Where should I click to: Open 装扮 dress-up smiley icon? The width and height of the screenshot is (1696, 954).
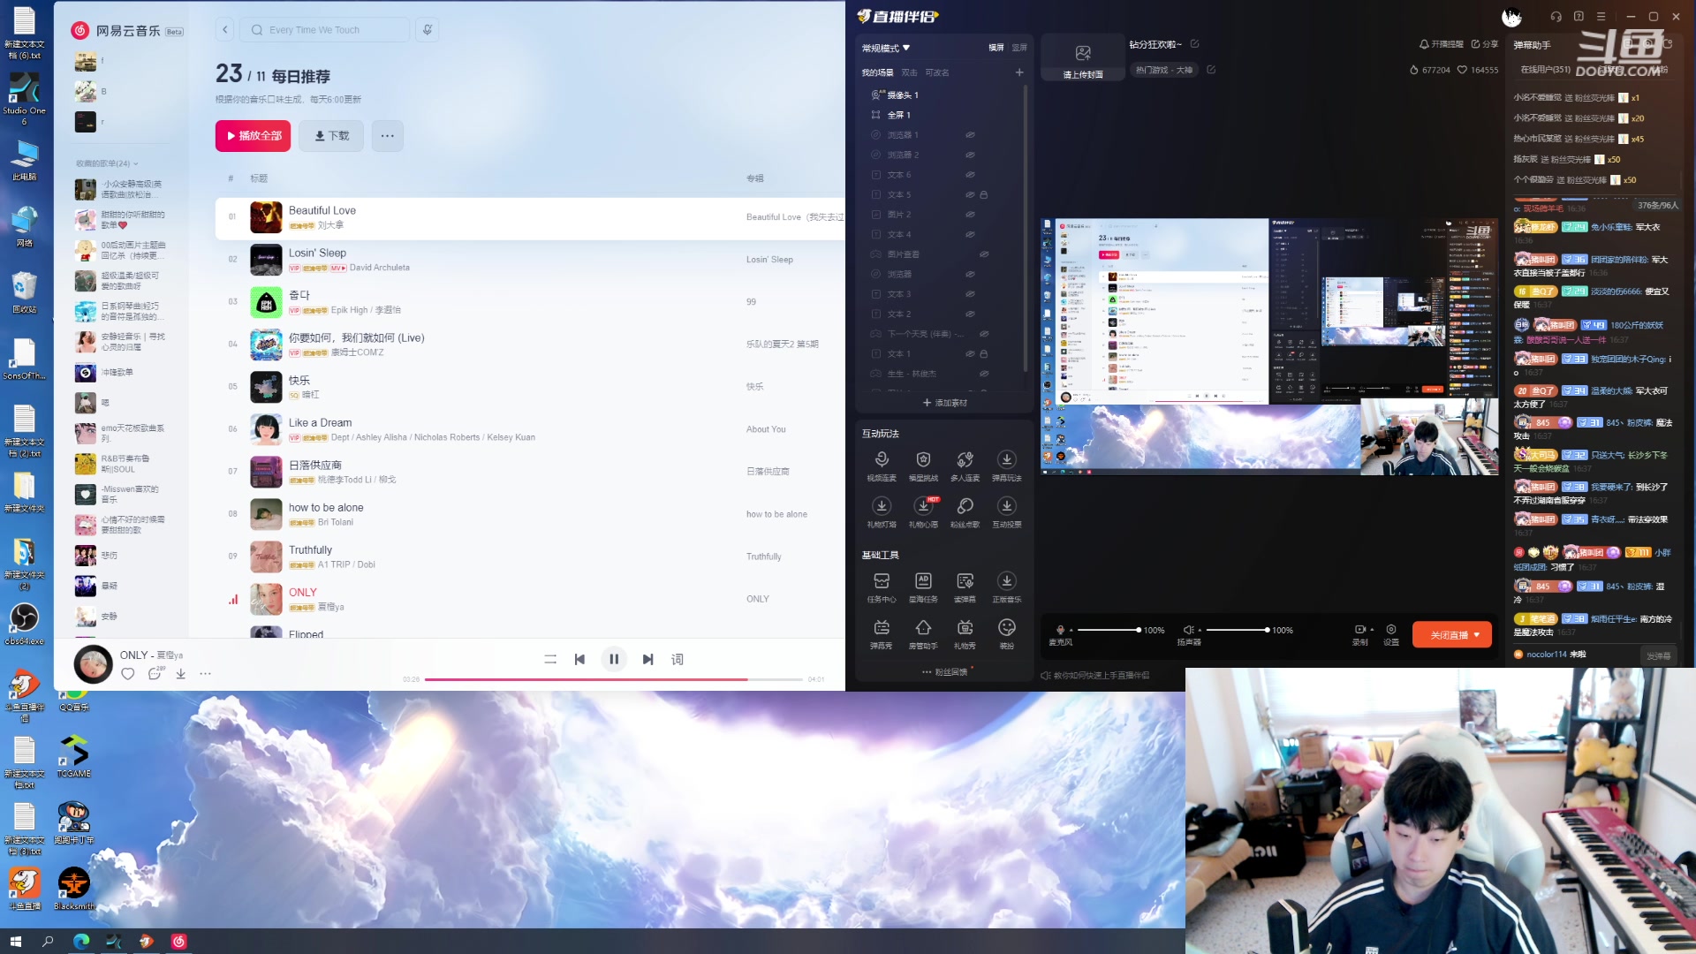tap(1006, 628)
